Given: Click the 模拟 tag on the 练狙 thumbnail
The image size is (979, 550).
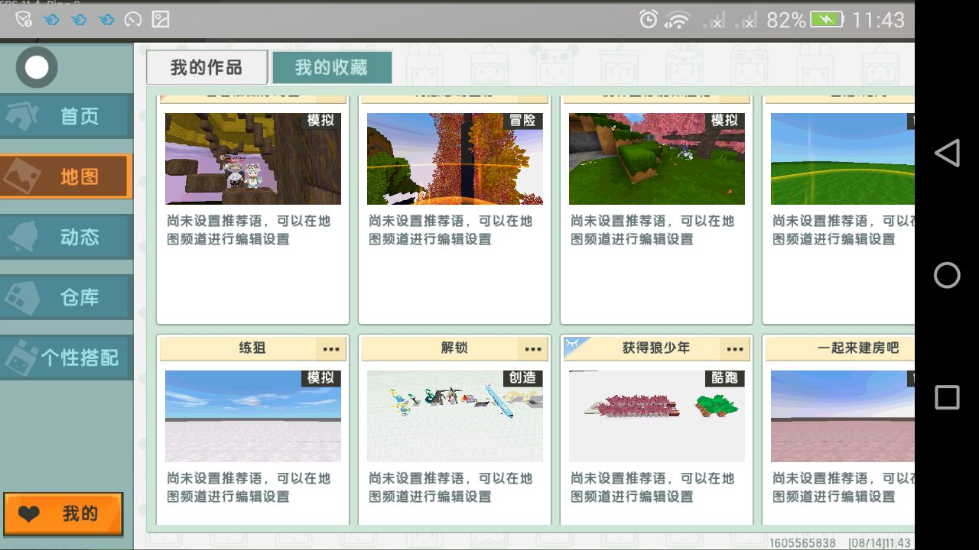Looking at the screenshot, I should tap(322, 378).
